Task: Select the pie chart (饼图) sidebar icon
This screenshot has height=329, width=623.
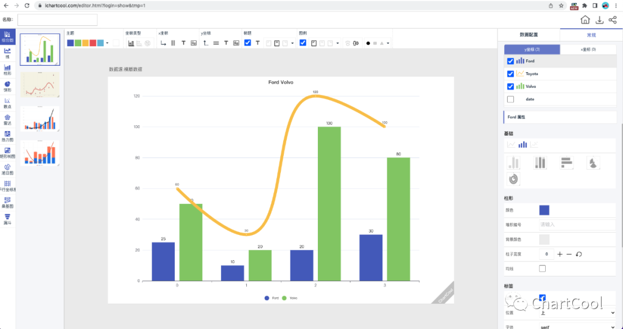Action: tap(7, 87)
